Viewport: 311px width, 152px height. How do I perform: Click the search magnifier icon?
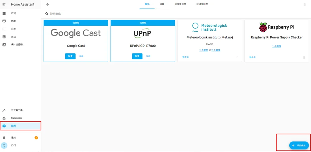click(x=47, y=14)
